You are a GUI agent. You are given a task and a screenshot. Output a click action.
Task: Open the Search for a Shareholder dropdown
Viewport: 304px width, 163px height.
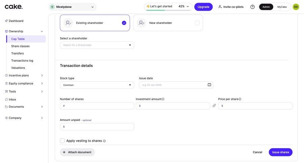(x=97, y=45)
